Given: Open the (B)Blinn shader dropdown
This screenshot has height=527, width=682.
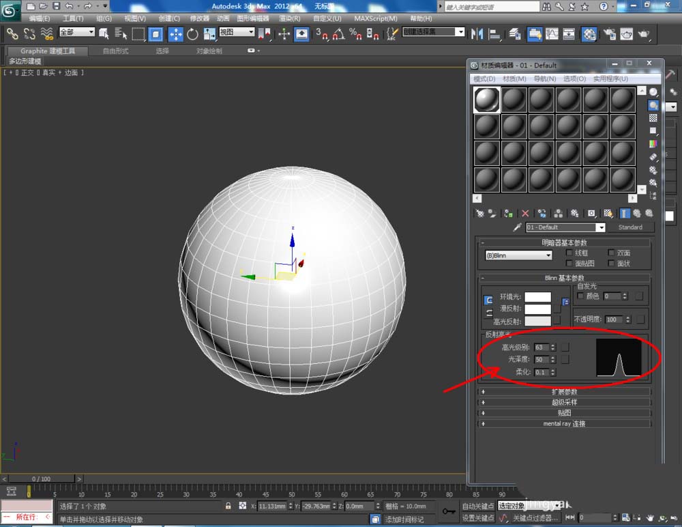Looking at the screenshot, I should 518,255.
